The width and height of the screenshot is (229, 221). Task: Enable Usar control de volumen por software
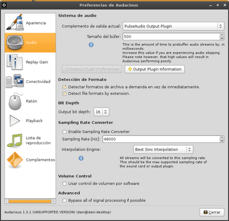65,184
